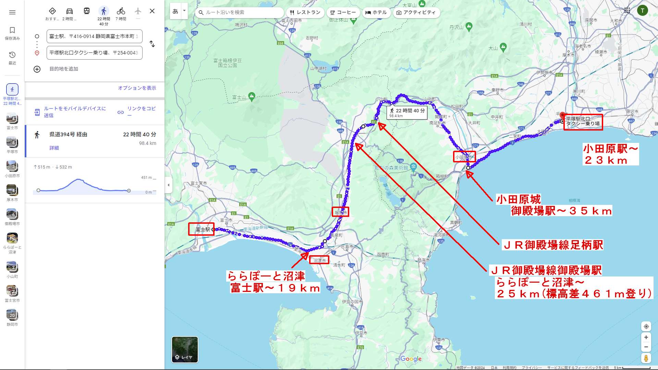The image size is (658, 370).
Task: Click the elevation profile chart
Action: pos(95,185)
